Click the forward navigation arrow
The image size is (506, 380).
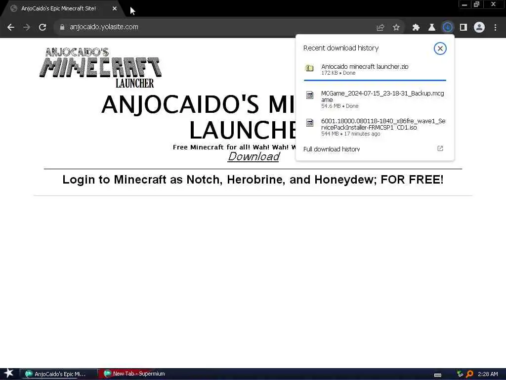coord(27,27)
